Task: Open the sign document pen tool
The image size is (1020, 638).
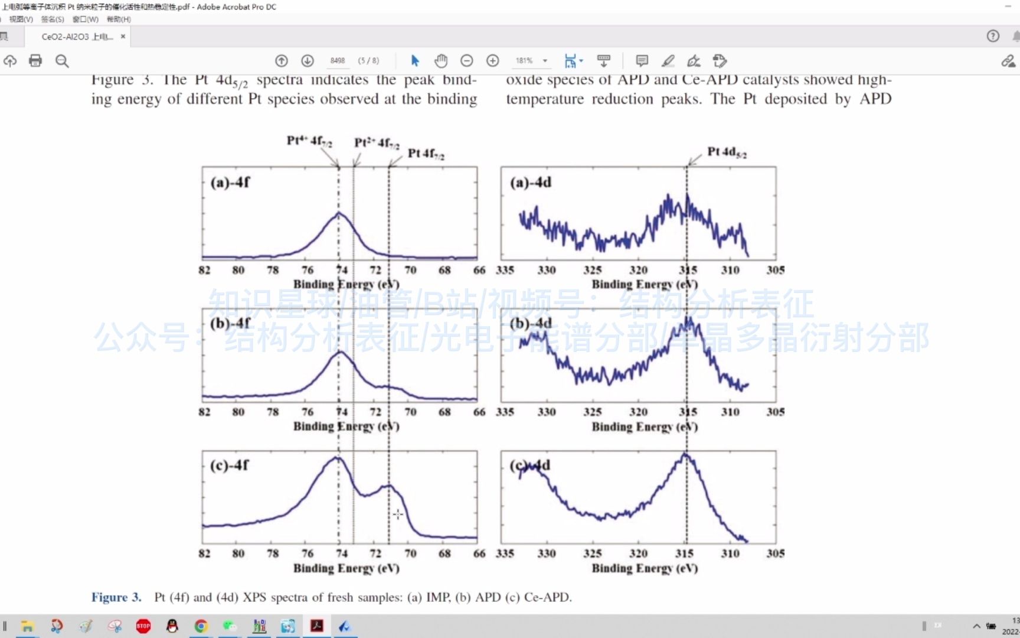Action: click(x=694, y=61)
